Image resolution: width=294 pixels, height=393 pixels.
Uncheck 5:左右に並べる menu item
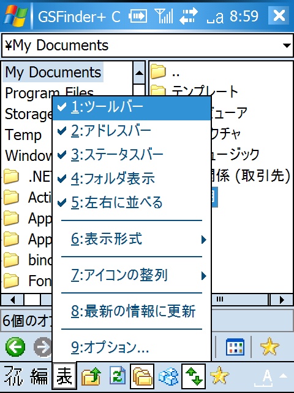[x=132, y=202]
